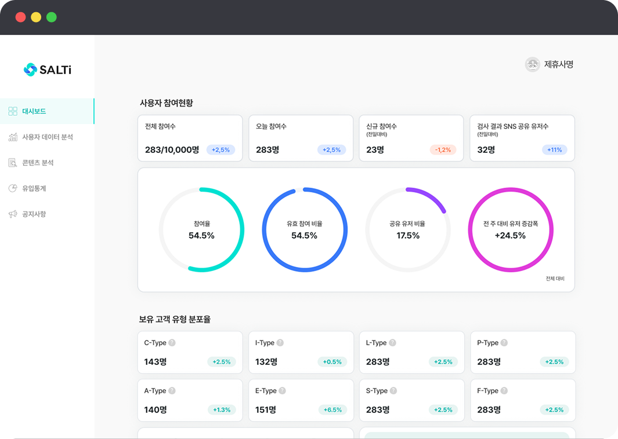This screenshot has width=618, height=439.
Task: Go to 사용자 데이터 분석 menu
Action: coord(48,137)
